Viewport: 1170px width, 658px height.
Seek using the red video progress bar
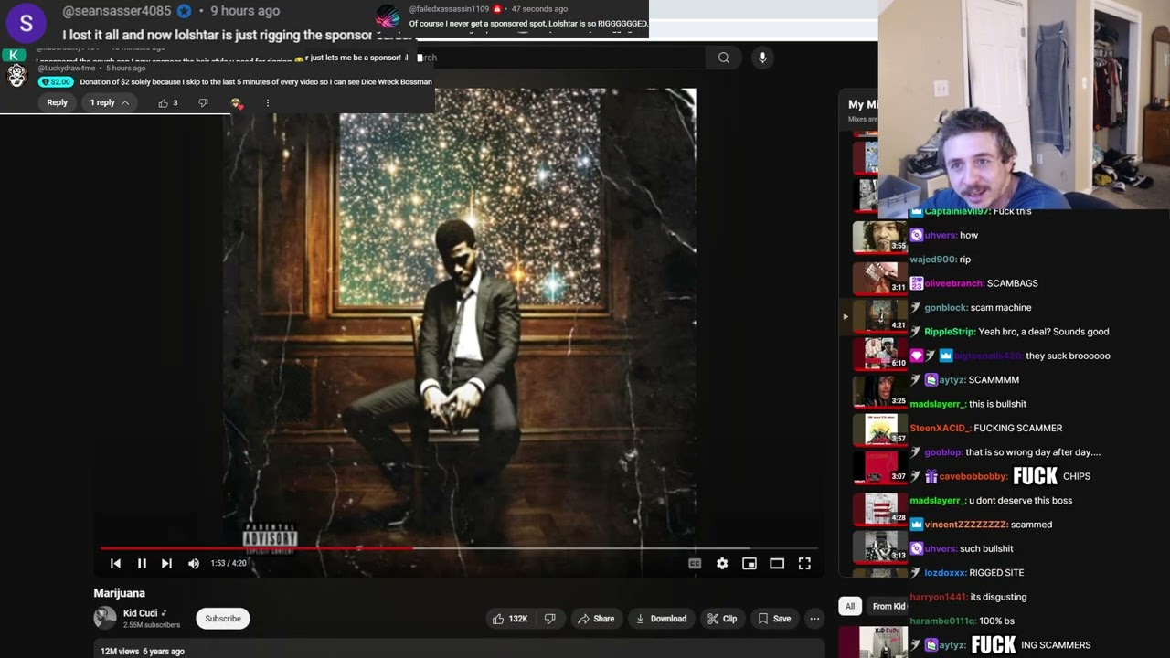[256, 548]
